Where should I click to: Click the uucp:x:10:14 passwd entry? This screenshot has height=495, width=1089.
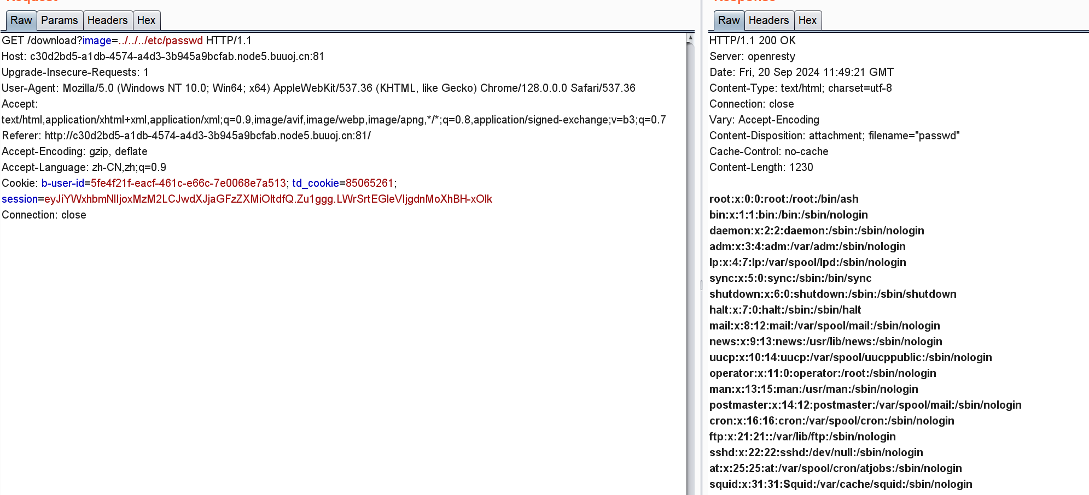851,357
